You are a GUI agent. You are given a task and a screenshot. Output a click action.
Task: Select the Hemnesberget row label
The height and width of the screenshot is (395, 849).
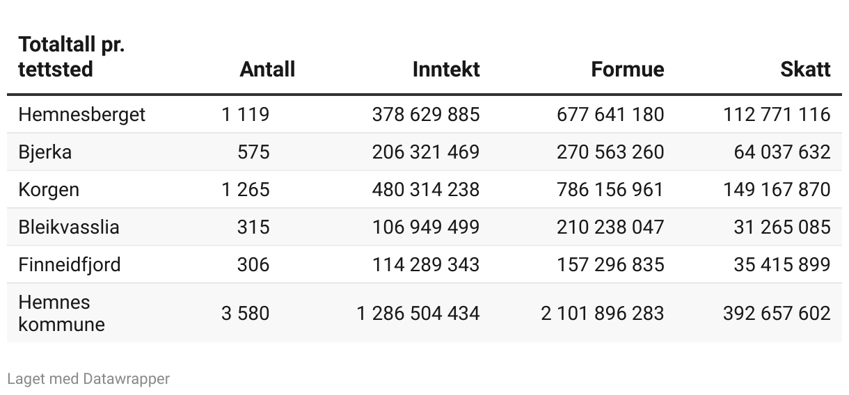tap(81, 114)
